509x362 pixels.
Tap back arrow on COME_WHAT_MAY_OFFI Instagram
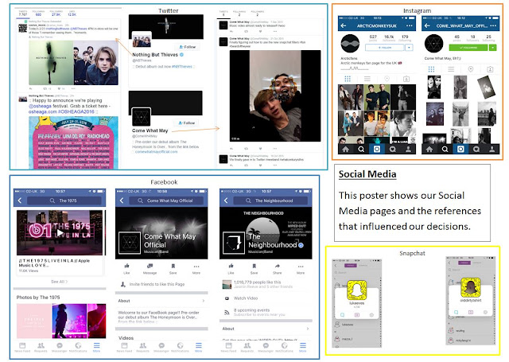427,25
